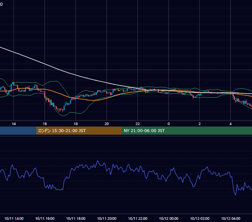Click the 10/11 22:00 timestamp on lower axis
This screenshot has width=252, height=222.
pyautogui.click(x=137, y=218)
